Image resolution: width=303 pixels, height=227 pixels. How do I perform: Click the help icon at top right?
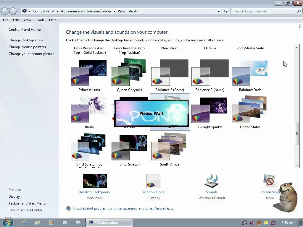coord(300,26)
